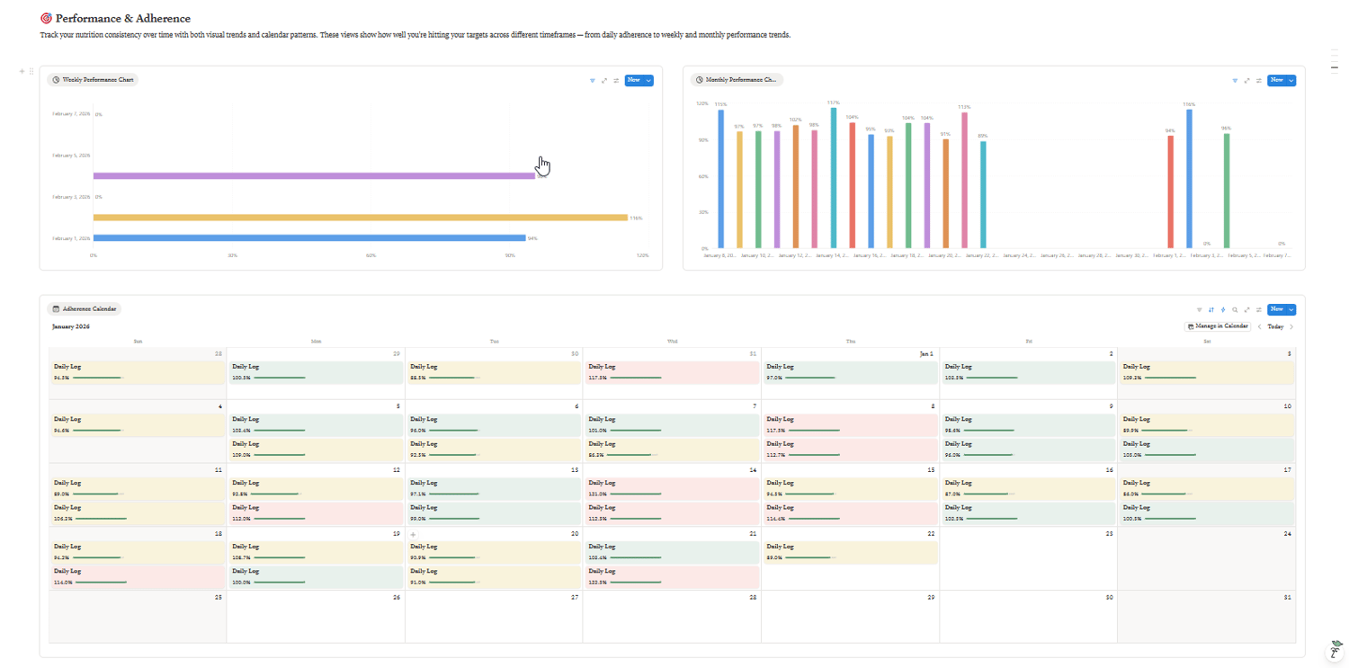Filter the Adherence Calendar view
Image resolution: width=1349 pixels, height=668 pixels.
tap(1200, 310)
